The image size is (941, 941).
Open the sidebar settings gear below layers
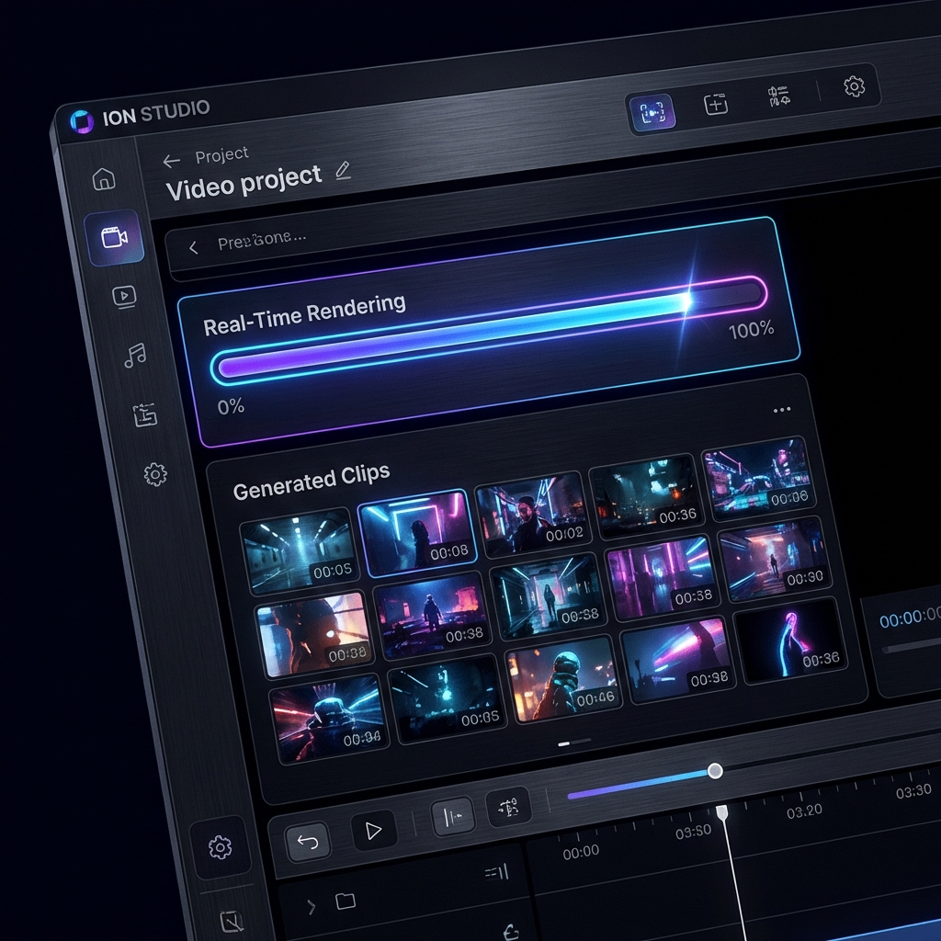(x=155, y=474)
